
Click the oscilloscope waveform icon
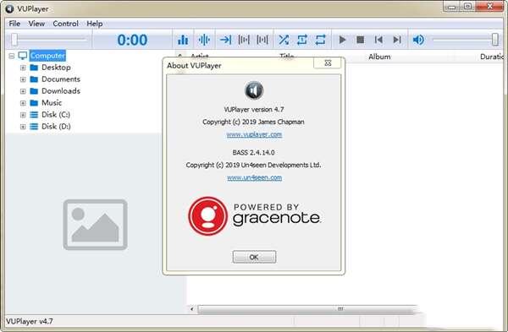point(204,40)
